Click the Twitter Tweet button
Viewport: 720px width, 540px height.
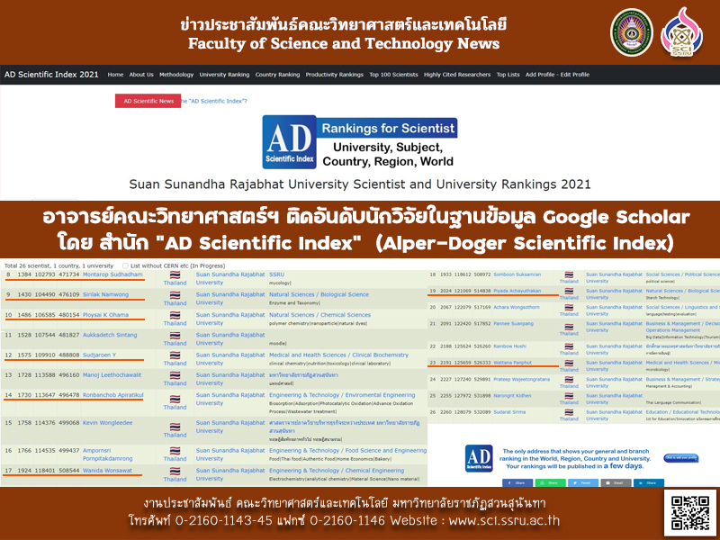582,482
